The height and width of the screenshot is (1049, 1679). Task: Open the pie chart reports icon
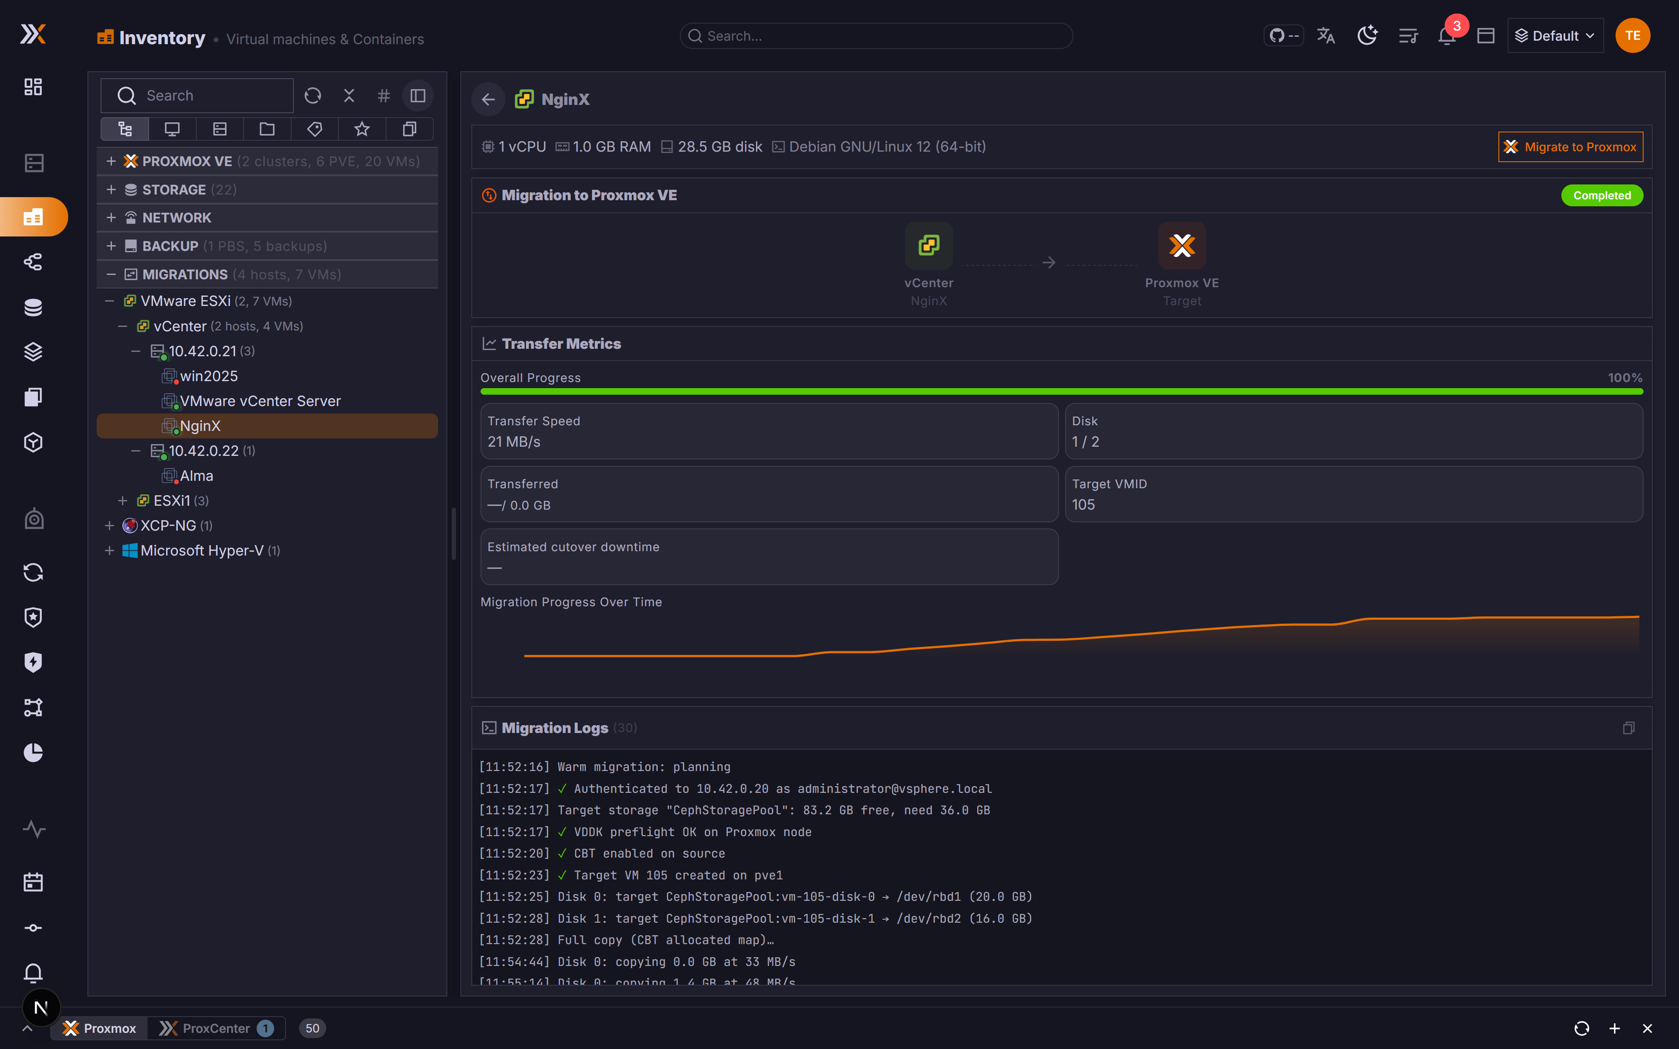pos(33,753)
